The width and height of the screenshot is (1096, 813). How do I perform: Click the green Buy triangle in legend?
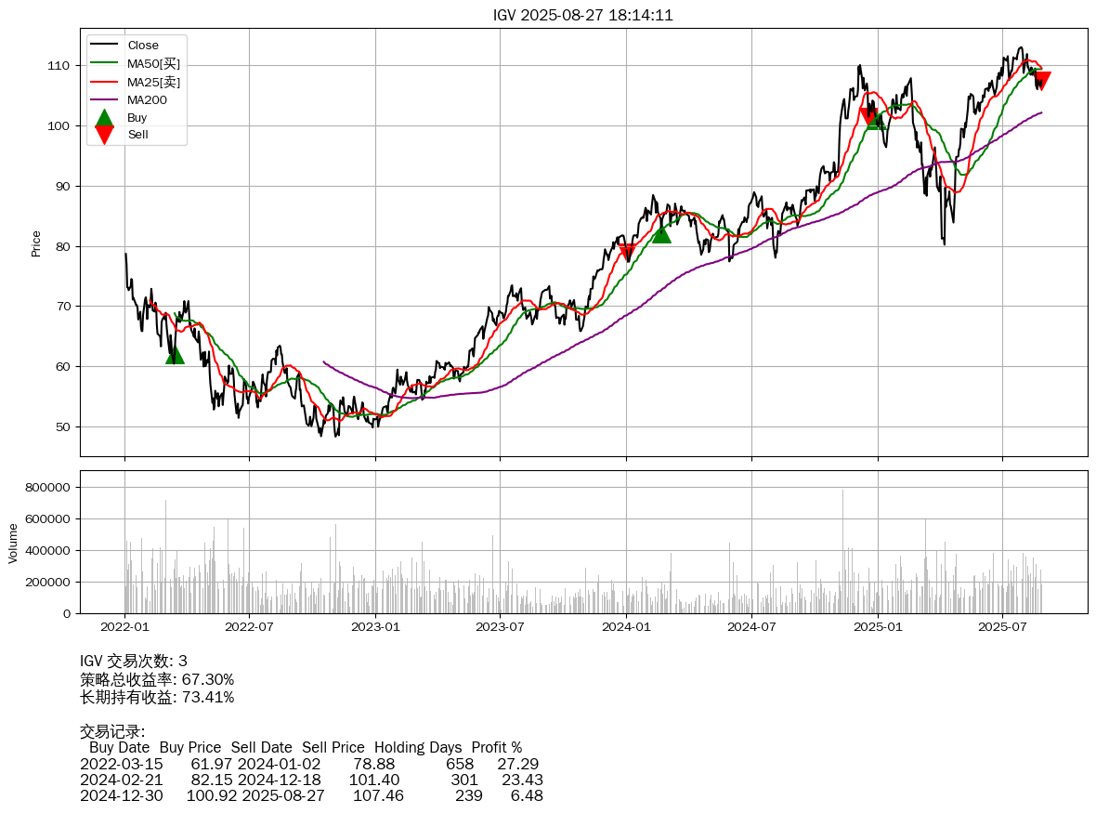pyautogui.click(x=104, y=118)
